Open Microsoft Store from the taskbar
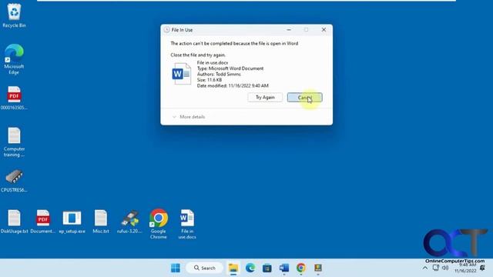The image size is (493, 277). [267, 268]
